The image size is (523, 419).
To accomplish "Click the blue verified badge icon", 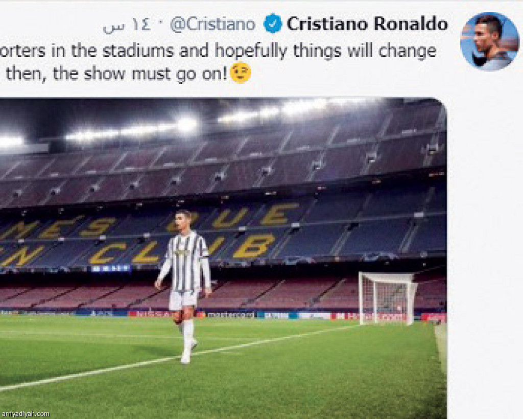I will [273, 24].
